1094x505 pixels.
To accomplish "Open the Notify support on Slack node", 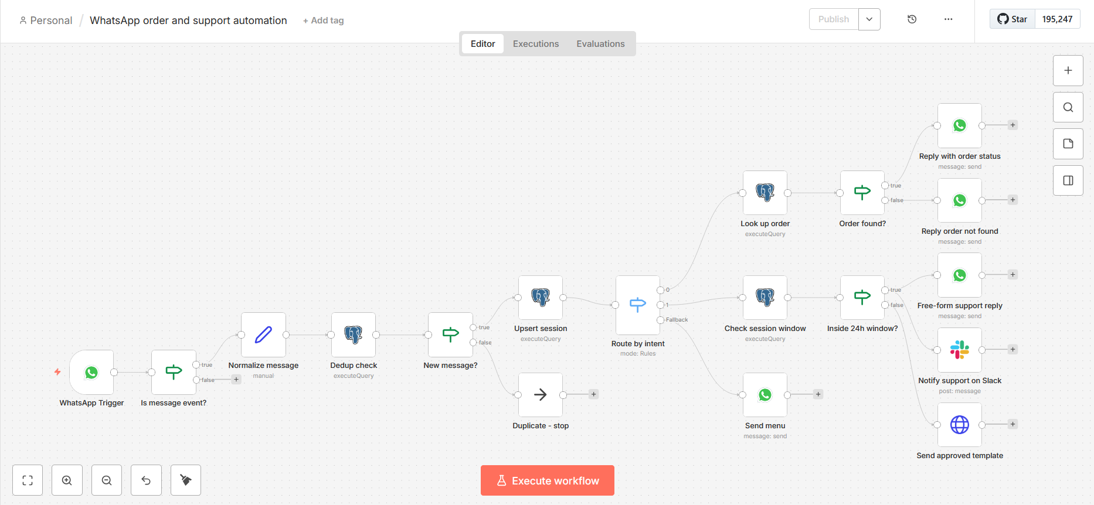I will pyautogui.click(x=960, y=350).
